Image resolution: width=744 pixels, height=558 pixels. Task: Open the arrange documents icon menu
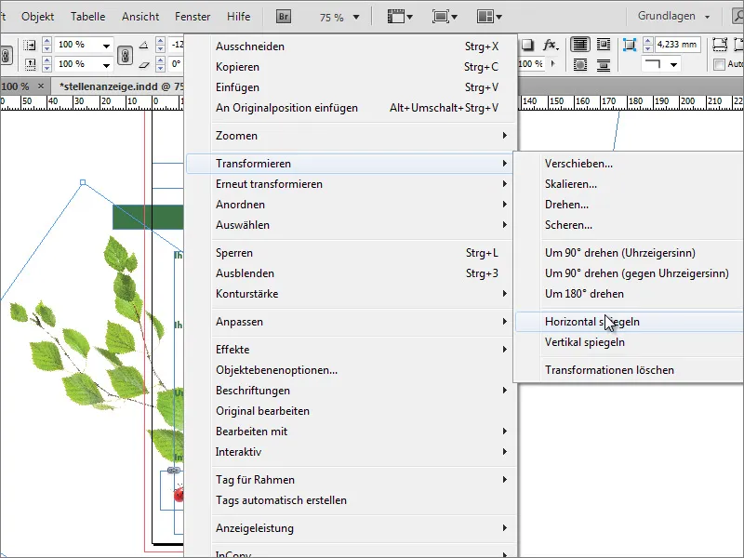489,17
